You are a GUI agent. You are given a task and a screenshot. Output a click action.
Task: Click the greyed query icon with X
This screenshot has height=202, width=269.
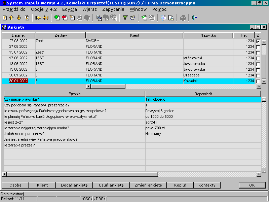point(114,18)
